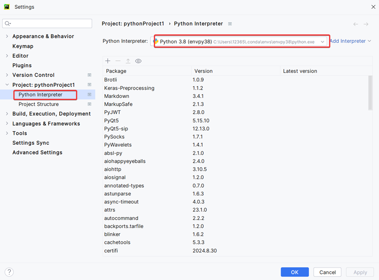
Task: Click the project-level icon beside Python Interpreter row
Action: 89,94
